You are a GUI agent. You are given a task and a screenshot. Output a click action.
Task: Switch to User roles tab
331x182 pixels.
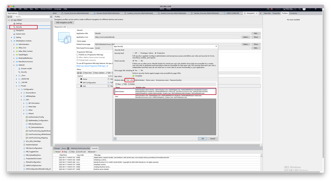[x=130, y=80]
